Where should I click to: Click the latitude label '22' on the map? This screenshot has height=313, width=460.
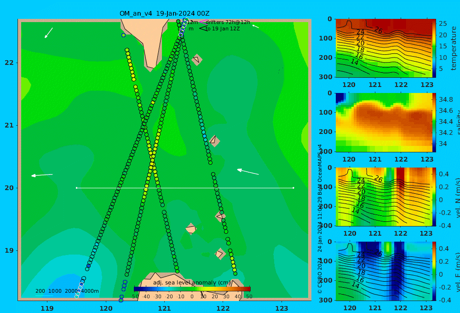[x=9, y=63]
